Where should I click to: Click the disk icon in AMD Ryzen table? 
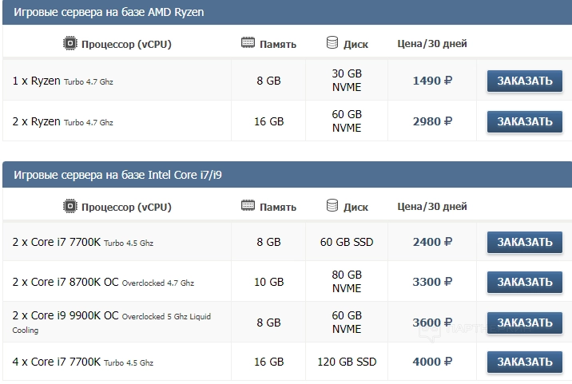click(332, 43)
